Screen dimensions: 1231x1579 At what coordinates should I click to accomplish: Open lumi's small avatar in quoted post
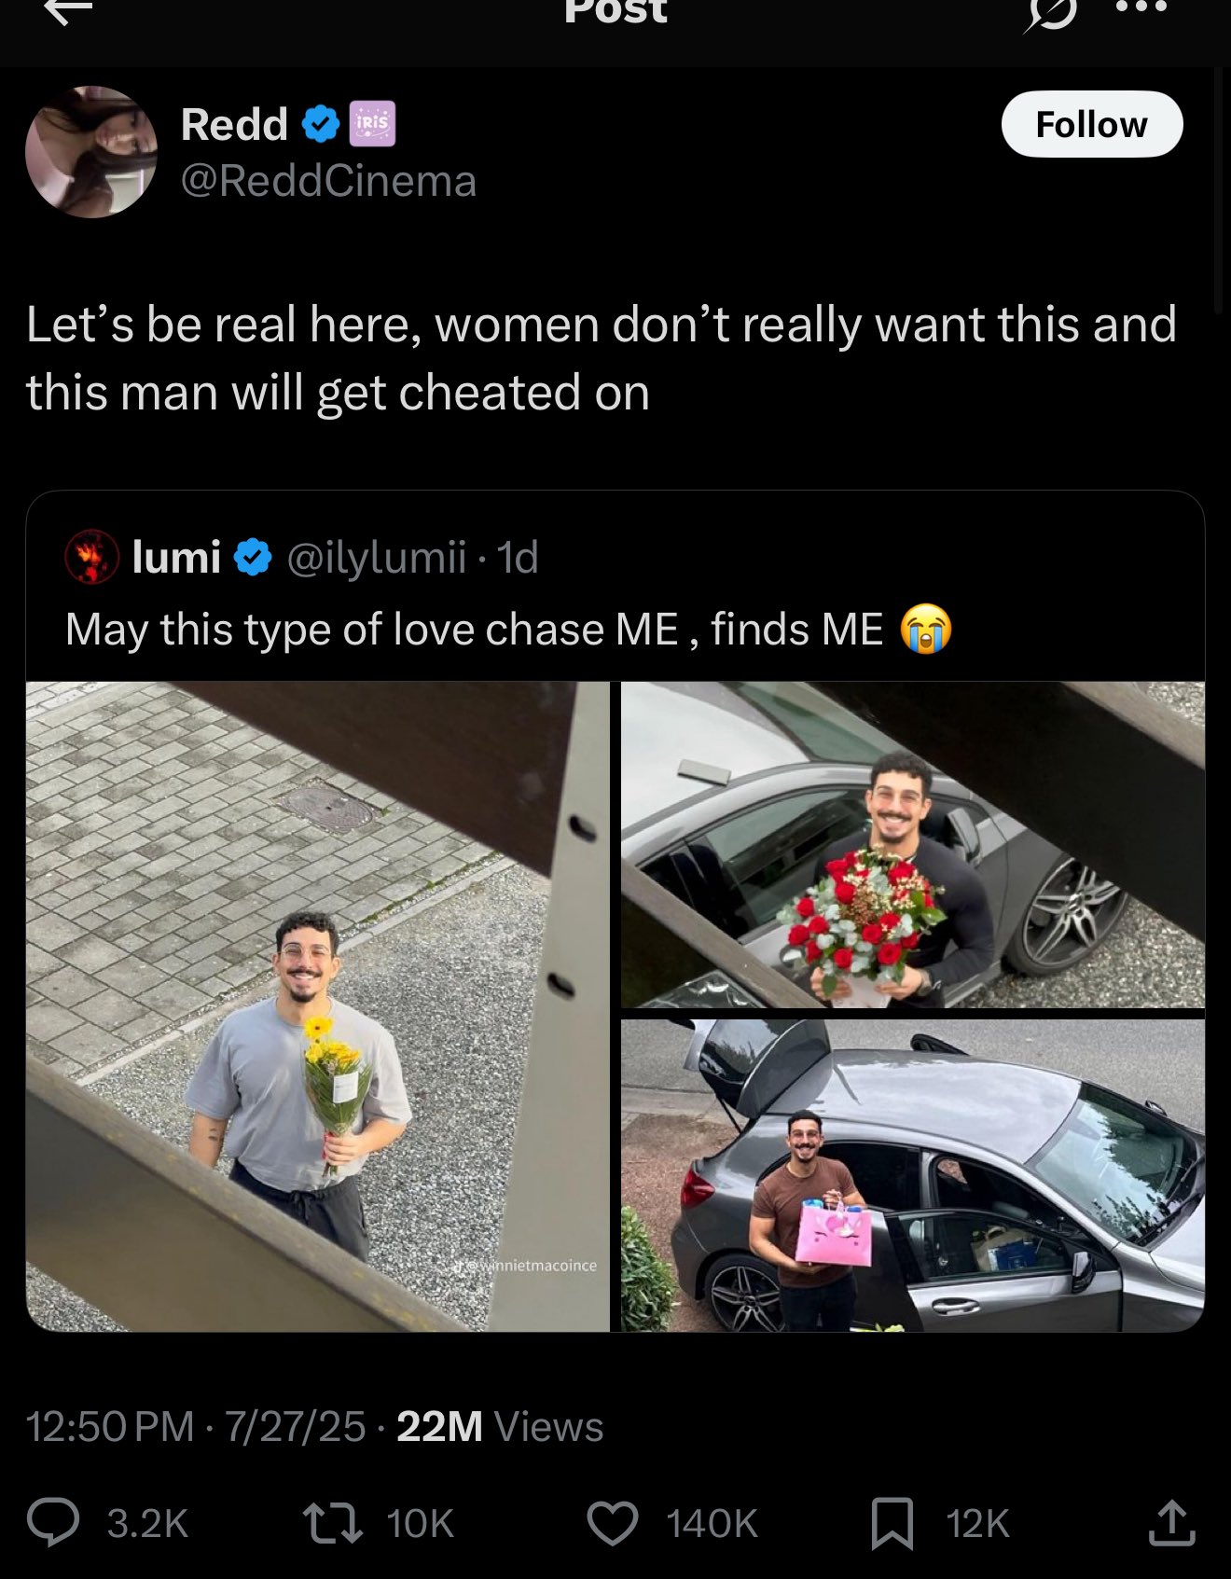pyautogui.click(x=91, y=557)
